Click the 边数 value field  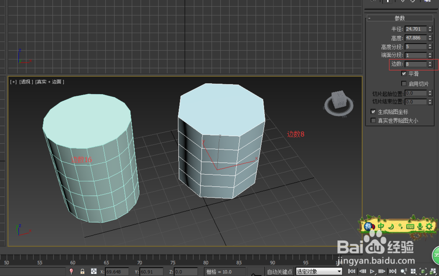pyautogui.click(x=416, y=64)
